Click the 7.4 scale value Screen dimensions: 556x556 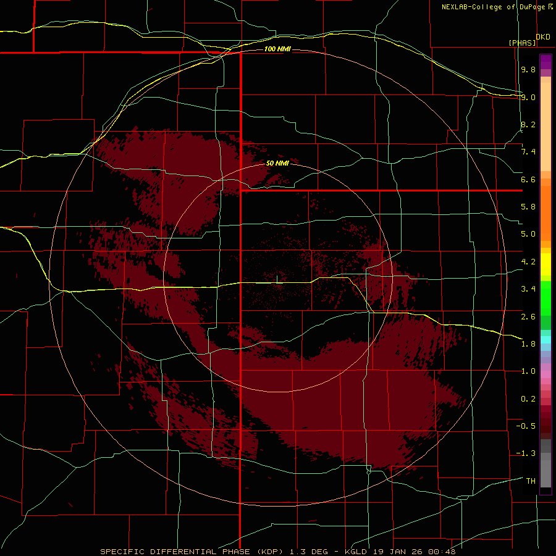pos(528,152)
